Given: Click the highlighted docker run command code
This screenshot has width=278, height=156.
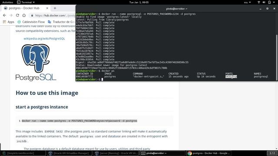Looking at the screenshot, I should [x=79, y=121].
